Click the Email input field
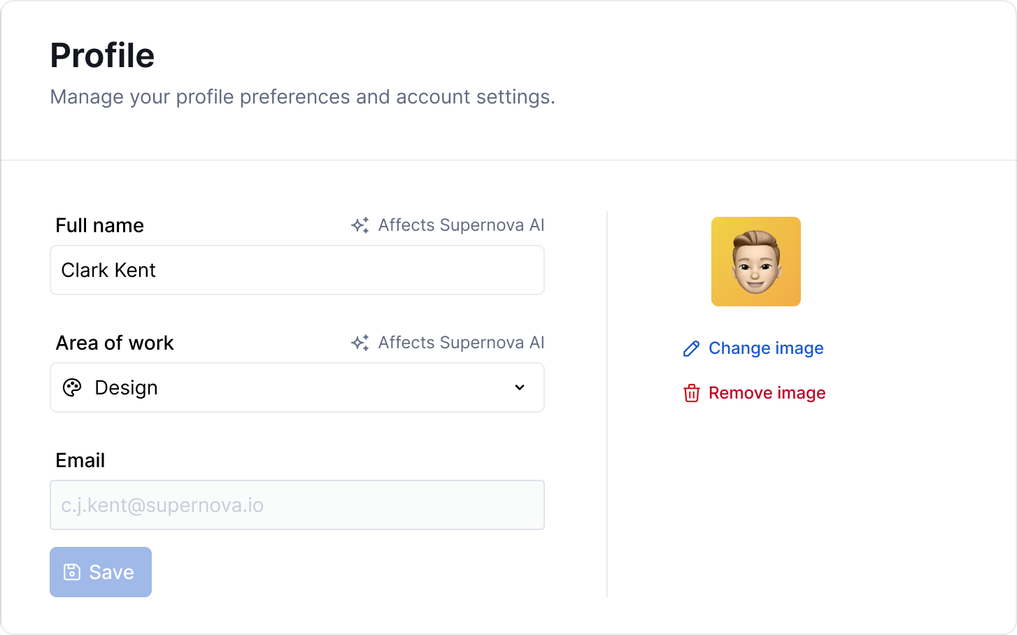Viewport: 1017px width, 635px height. pos(297,505)
